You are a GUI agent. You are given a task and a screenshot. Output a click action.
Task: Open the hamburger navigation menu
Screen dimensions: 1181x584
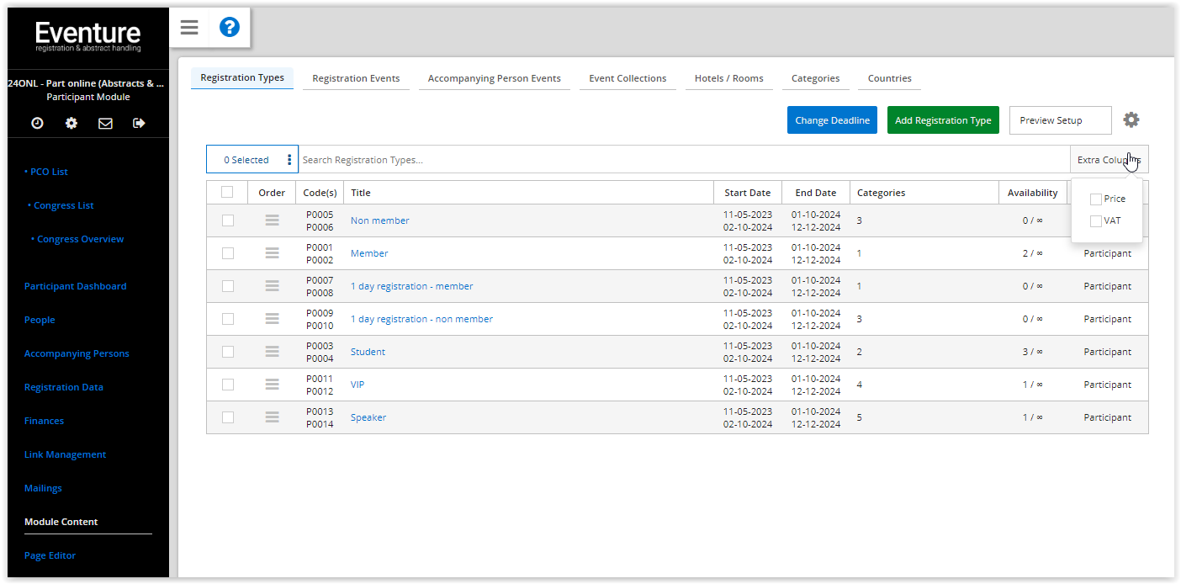(x=188, y=27)
